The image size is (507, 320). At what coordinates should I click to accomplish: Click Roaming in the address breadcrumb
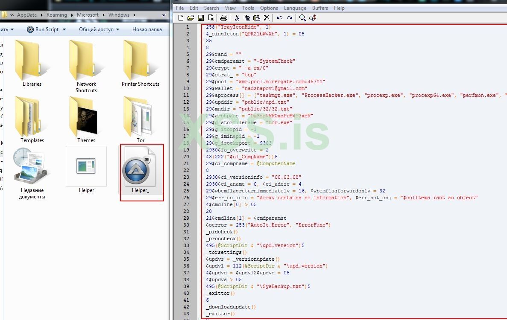[56, 15]
